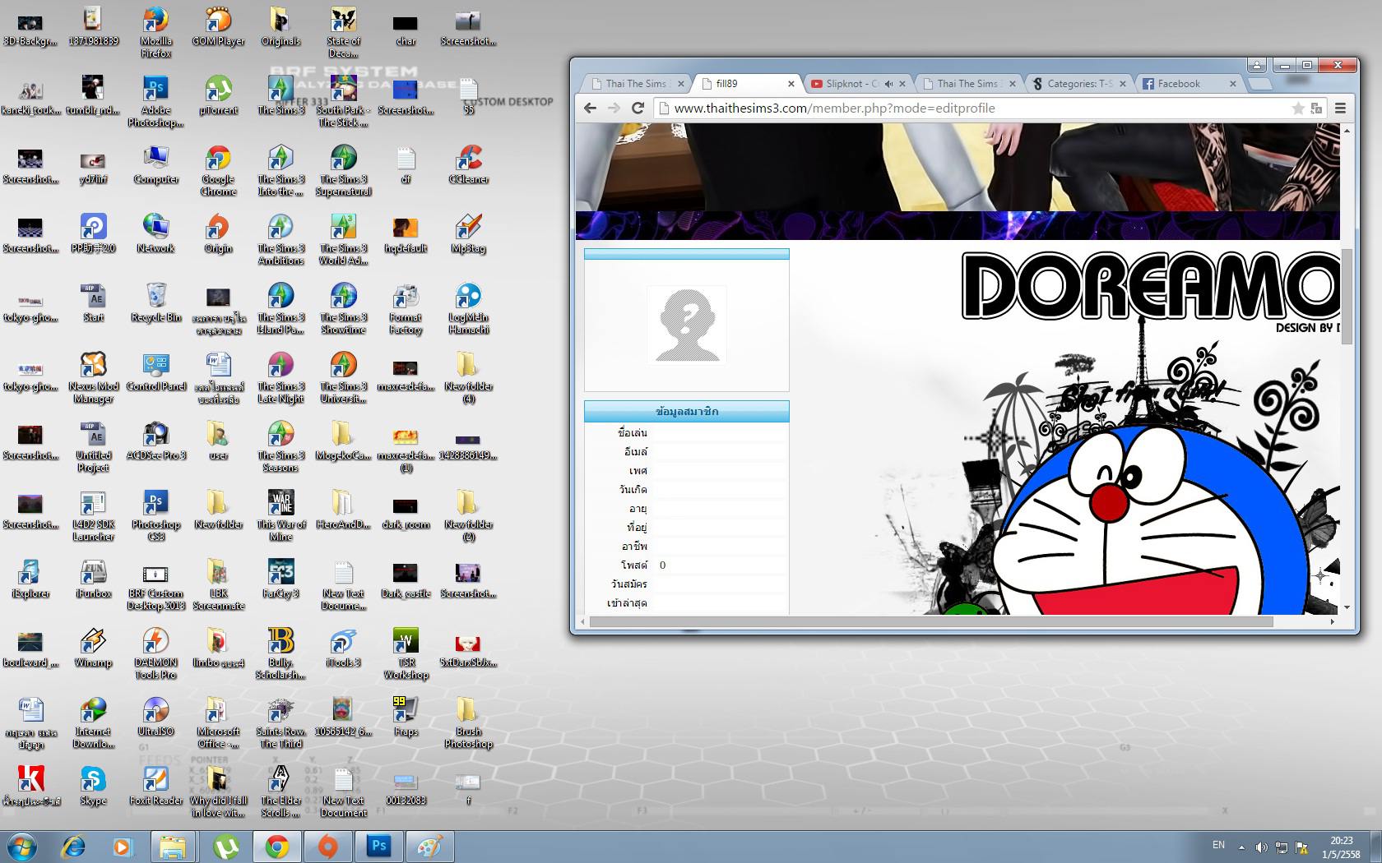Click page horizontal scrollbar

(x=931, y=622)
